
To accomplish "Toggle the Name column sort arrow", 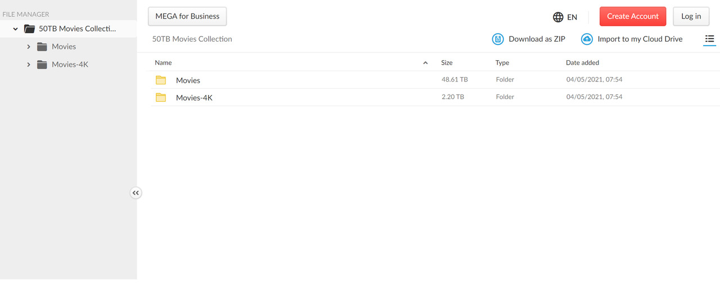I will [x=425, y=63].
